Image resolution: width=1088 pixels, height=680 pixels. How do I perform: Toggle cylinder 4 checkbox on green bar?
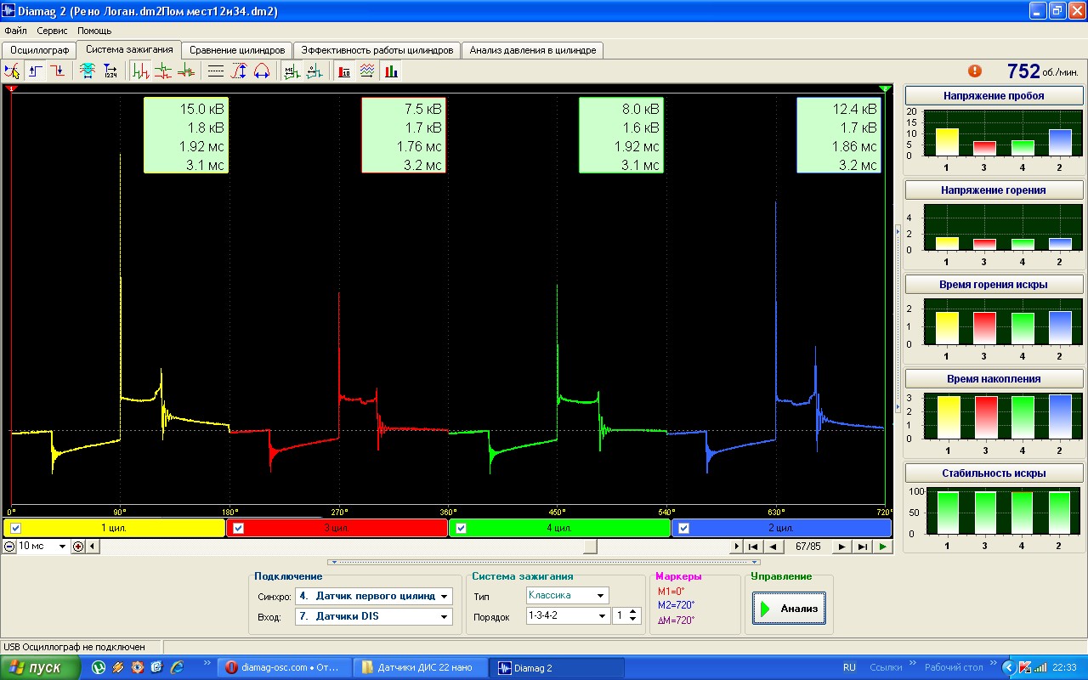point(461,528)
